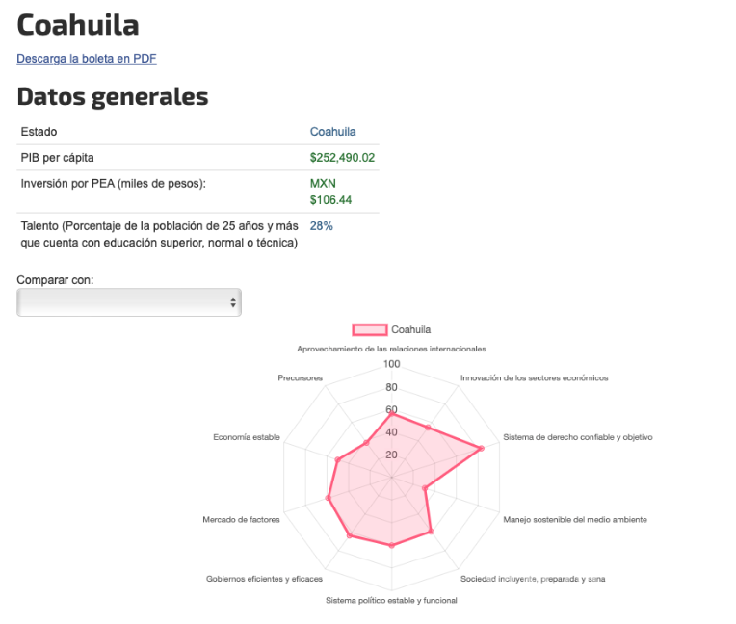
Task: Click the radar point for Gobiernos eficientes y eficaces
Action: click(350, 535)
